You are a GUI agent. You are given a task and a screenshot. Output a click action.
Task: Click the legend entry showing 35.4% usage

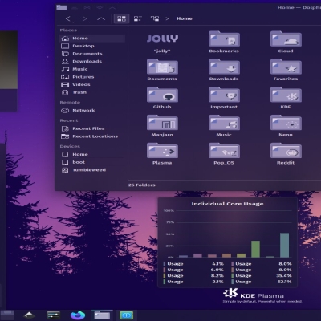click(262, 276)
